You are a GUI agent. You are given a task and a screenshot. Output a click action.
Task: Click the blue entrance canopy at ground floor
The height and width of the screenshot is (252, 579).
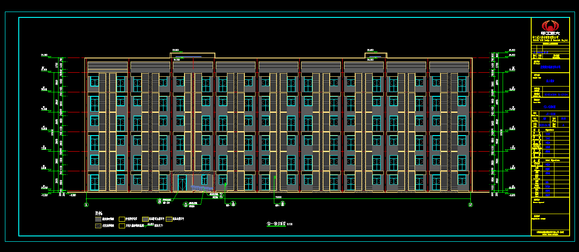201,188
